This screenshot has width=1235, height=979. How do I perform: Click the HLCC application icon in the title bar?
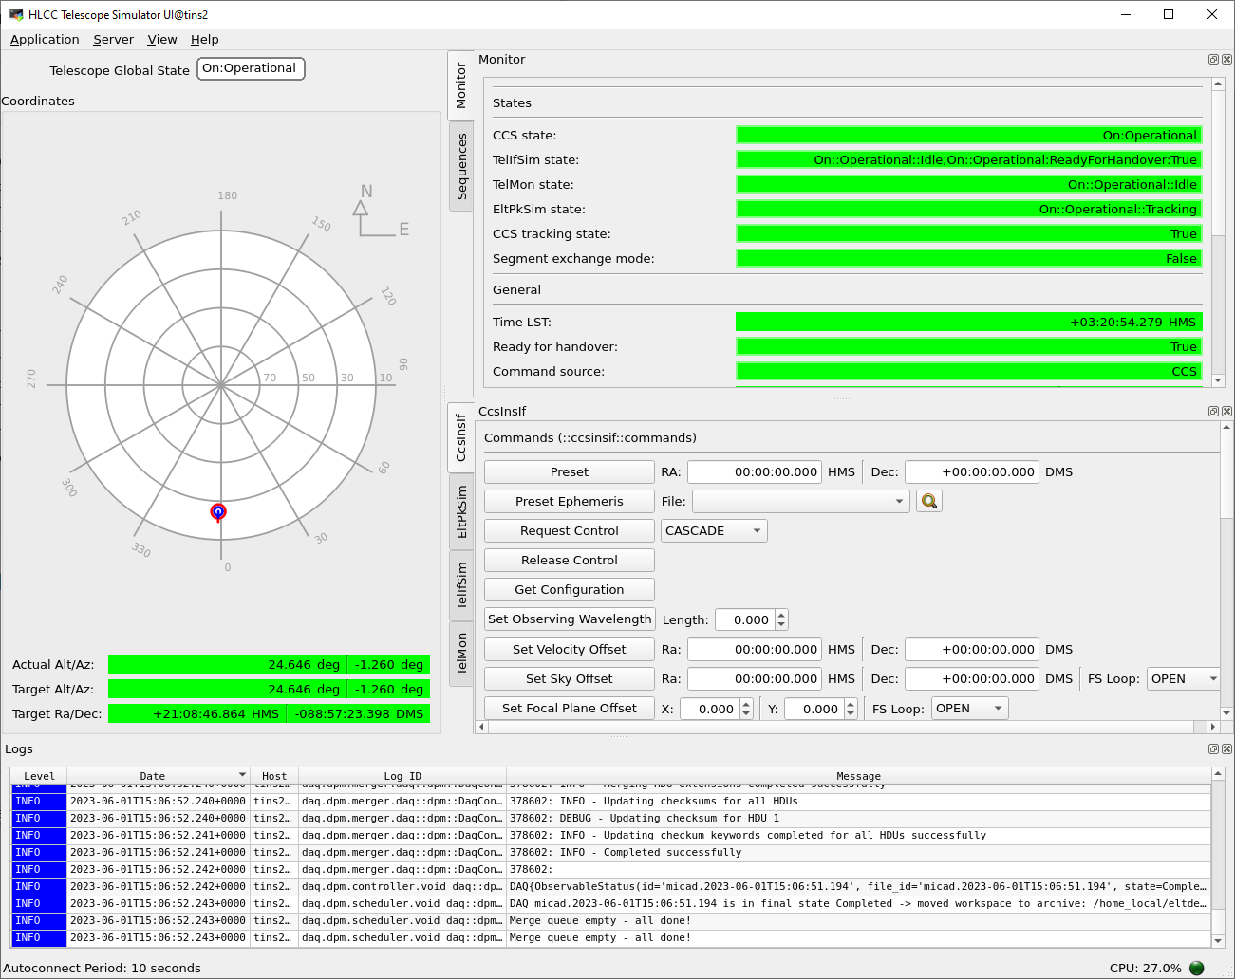(16, 14)
